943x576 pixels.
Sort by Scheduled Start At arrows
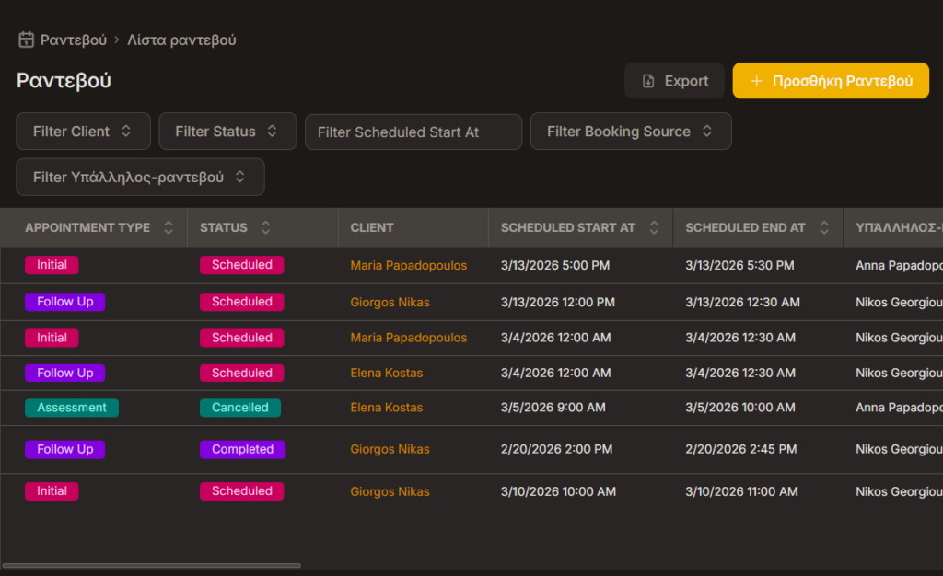click(x=654, y=228)
